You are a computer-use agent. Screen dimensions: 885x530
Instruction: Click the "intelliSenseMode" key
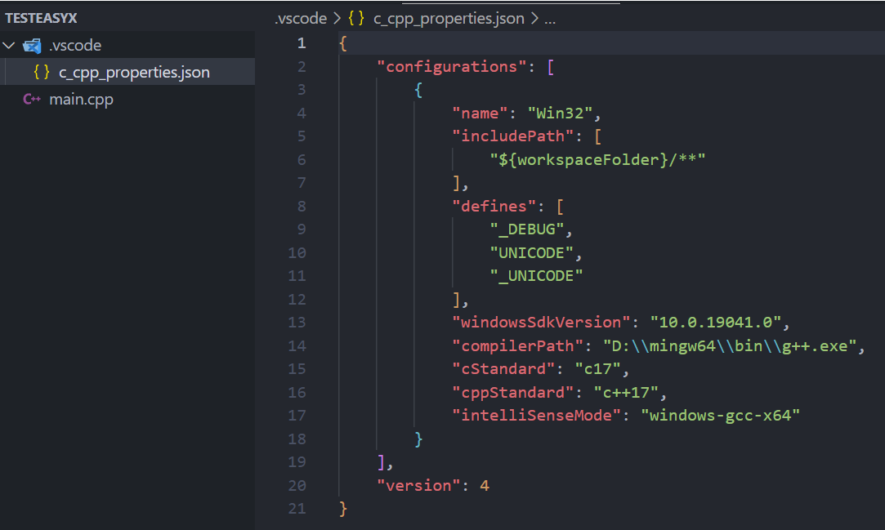(536, 416)
